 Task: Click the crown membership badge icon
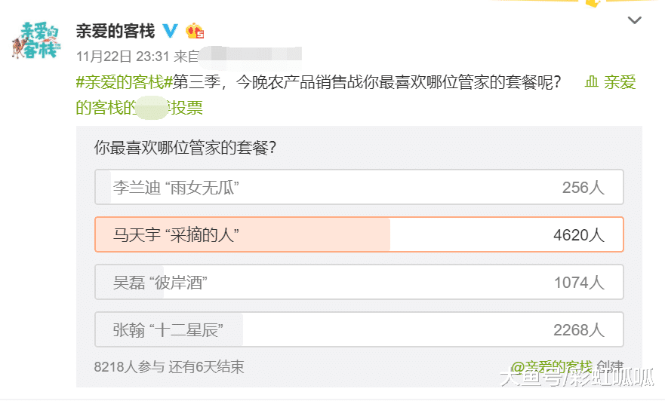pyautogui.click(x=195, y=31)
